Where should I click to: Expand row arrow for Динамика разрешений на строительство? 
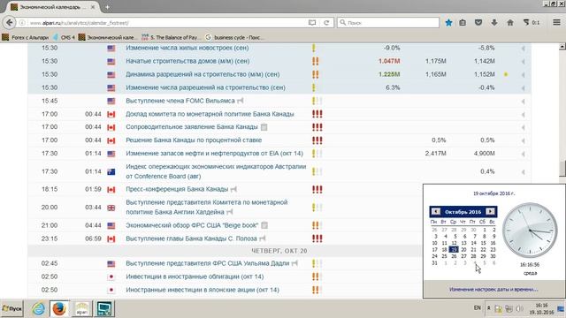coord(523,74)
